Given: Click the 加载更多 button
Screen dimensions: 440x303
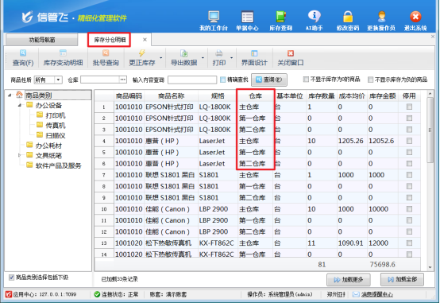Looking at the screenshot, I should point(348,280).
